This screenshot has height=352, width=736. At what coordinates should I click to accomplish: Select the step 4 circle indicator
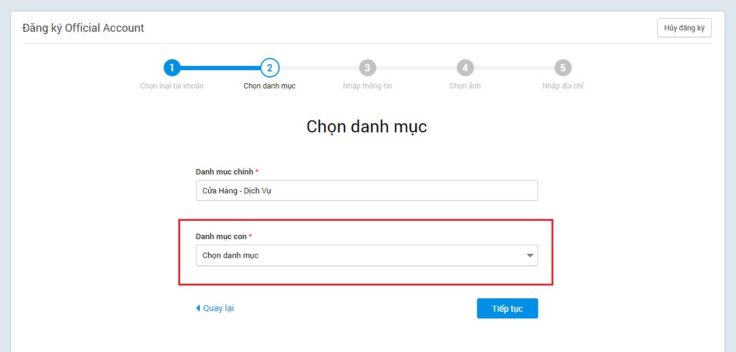click(x=465, y=68)
